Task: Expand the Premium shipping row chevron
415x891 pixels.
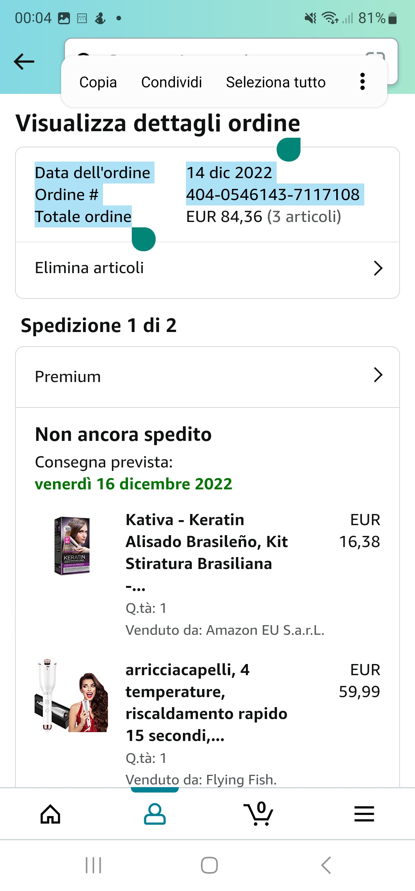Action: pyautogui.click(x=378, y=375)
